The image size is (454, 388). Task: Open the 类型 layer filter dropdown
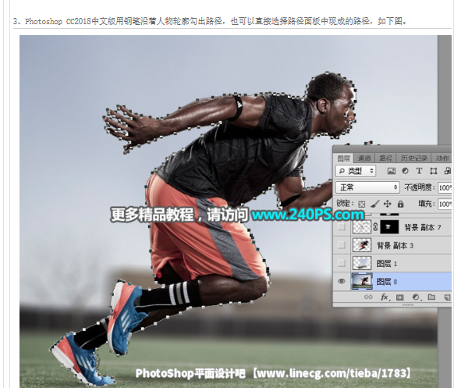click(356, 171)
